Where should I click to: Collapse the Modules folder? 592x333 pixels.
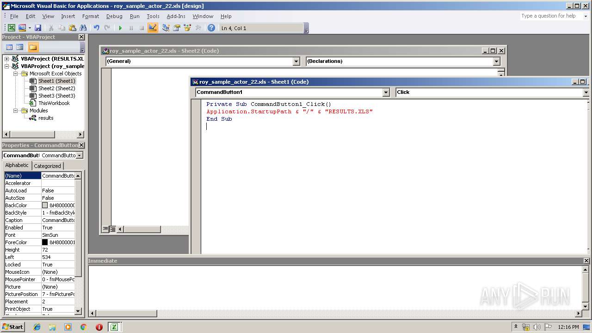15,111
